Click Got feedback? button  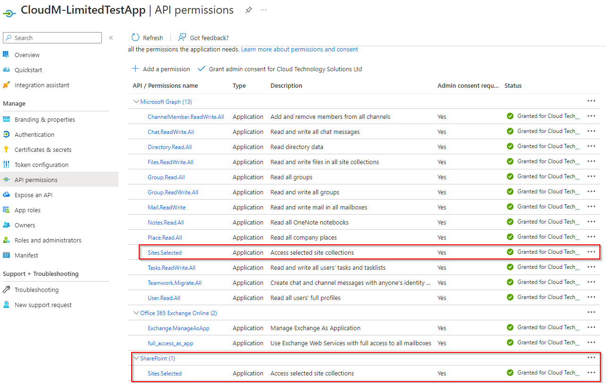click(x=203, y=38)
